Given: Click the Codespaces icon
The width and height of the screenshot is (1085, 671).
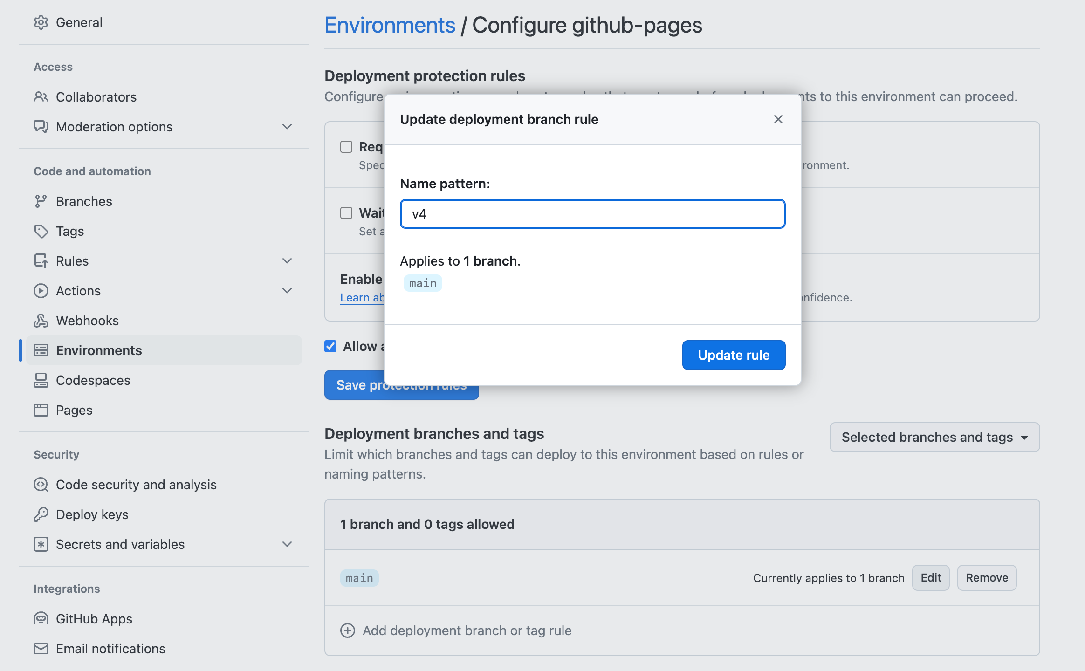Looking at the screenshot, I should 41,380.
